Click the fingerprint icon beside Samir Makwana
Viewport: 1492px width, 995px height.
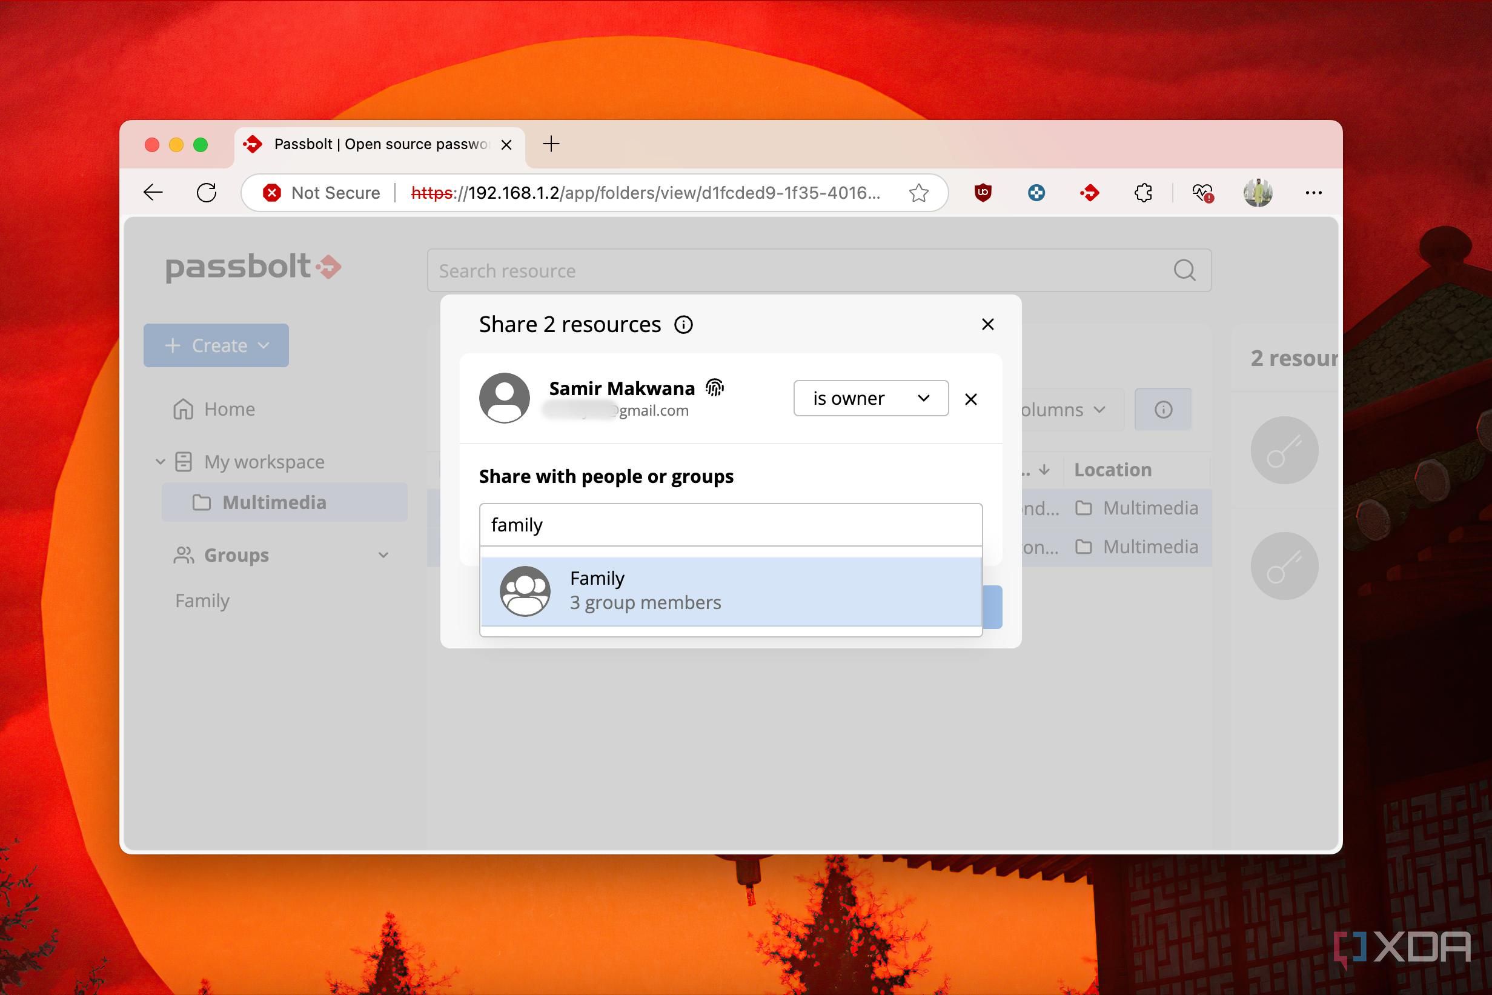[715, 387]
